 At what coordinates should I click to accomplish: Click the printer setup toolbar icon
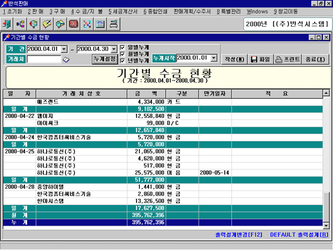coord(114,24)
